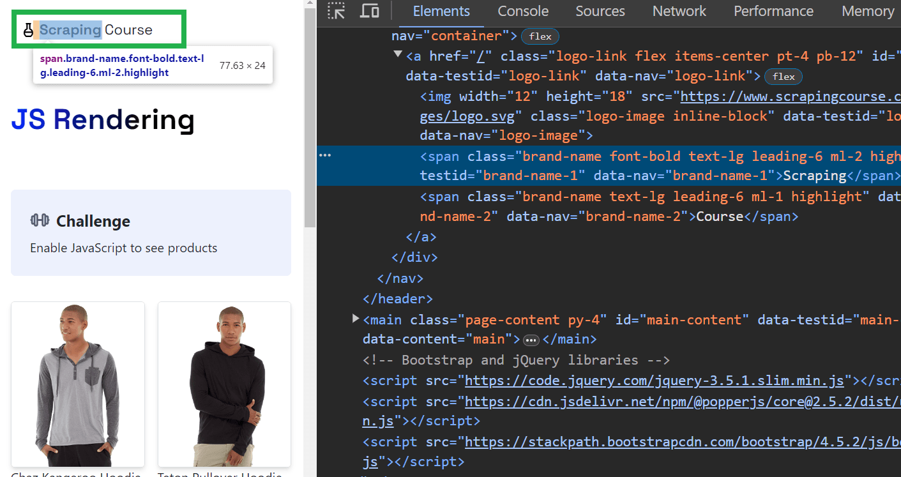Select the Bootstrap and jQuery comment line
901x477 pixels.
[516, 360]
